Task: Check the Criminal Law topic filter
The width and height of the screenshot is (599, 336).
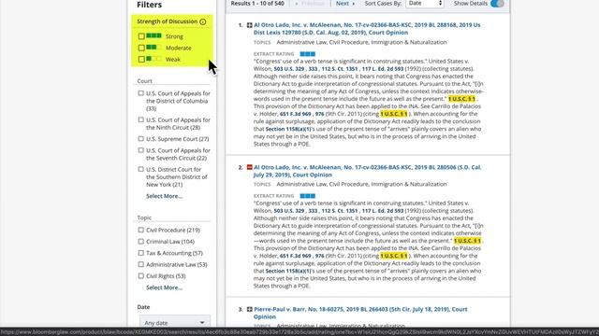Action: click(141, 242)
